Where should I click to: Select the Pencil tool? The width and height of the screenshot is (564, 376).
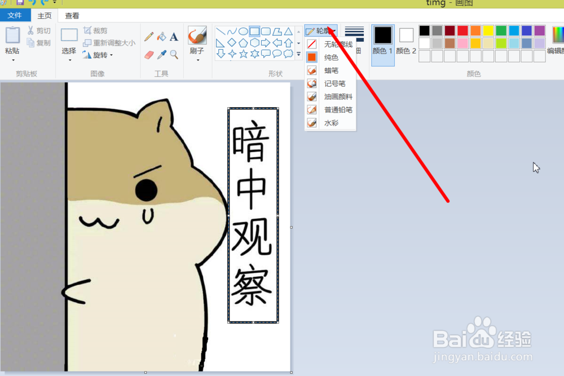tap(149, 37)
